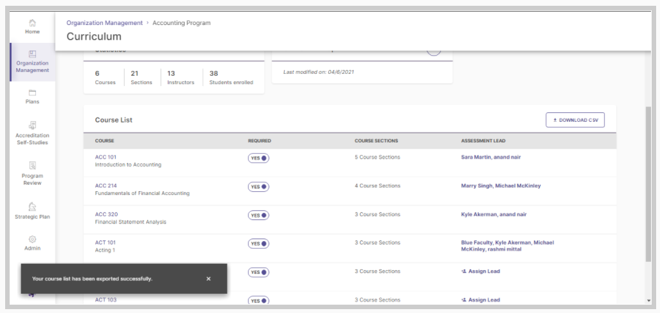Image resolution: width=660 pixels, height=313 pixels.
Task: Open the ACC 320 course link
Action: [x=107, y=214]
